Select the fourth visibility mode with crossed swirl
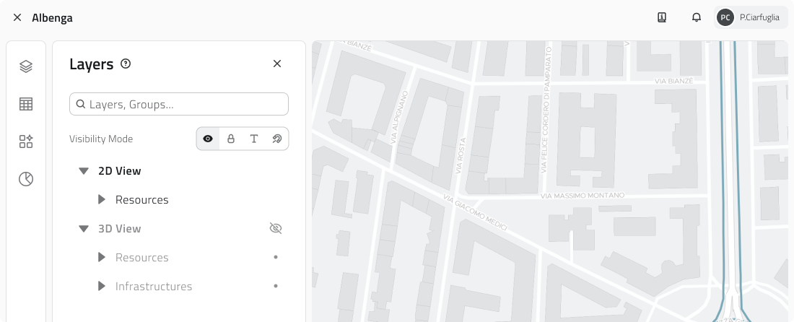 tap(276, 139)
